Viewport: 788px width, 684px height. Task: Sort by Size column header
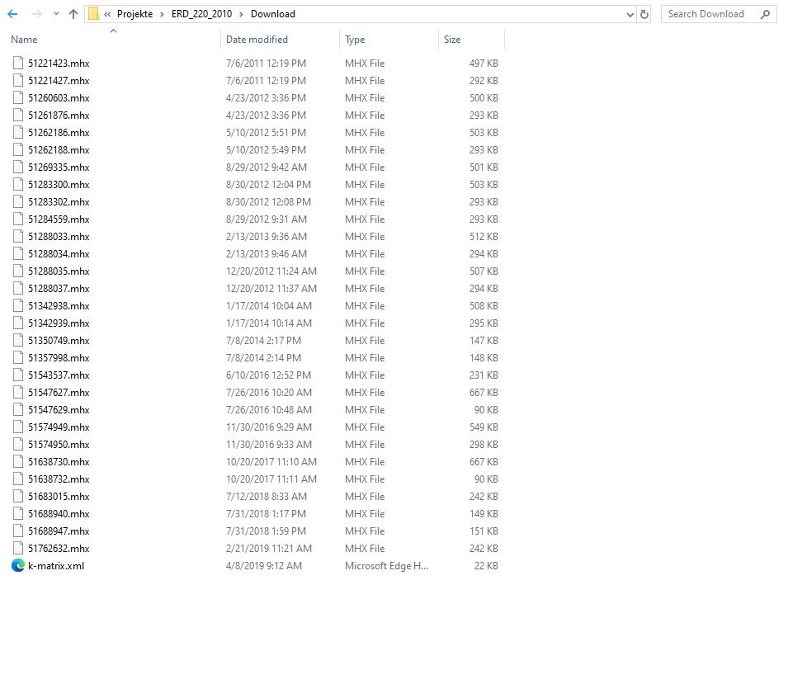(x=452, y=40)
